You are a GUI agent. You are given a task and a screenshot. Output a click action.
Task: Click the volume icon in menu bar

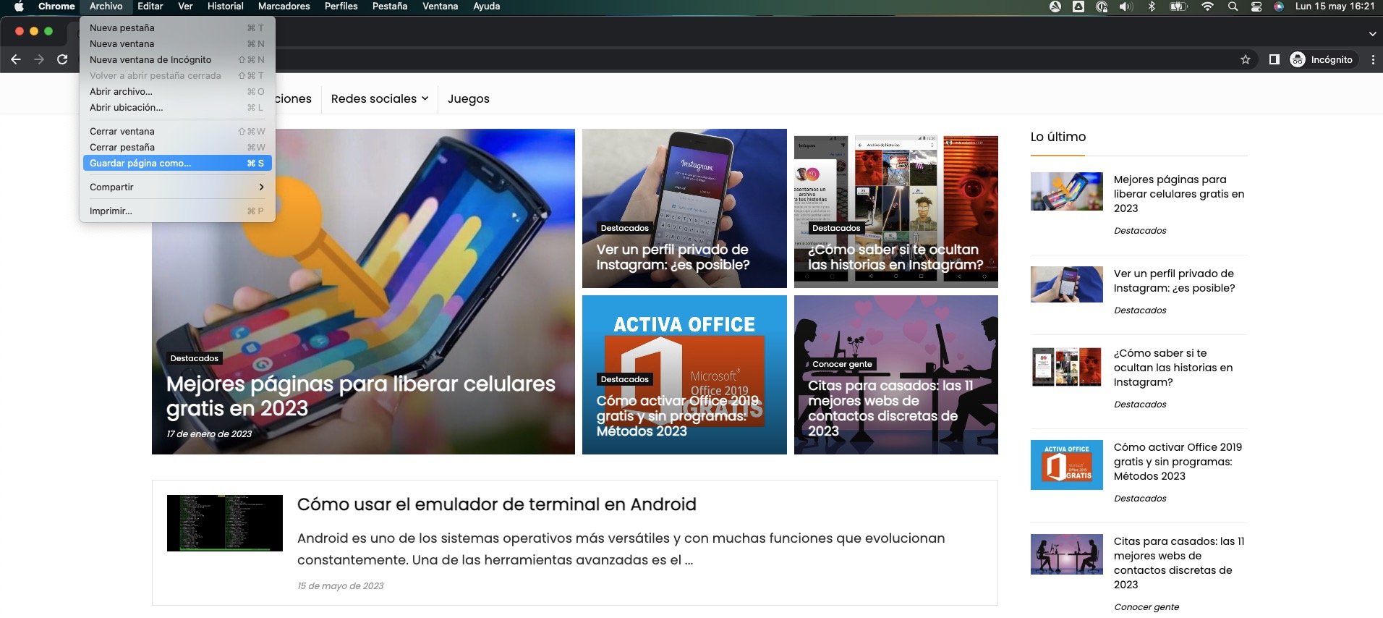click(1126, 7)
